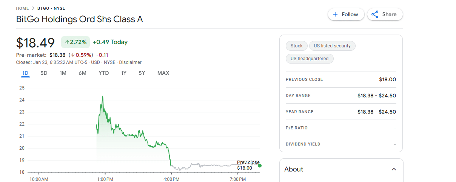Click the 0.59% pre-market change
Screen dimensions: 456x182
(x=81, y=55)
